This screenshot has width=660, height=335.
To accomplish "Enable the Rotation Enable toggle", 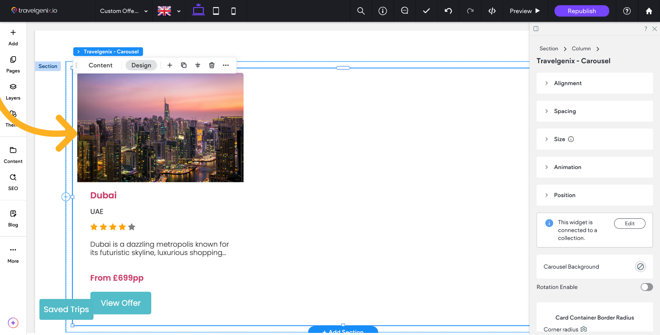I will pos(646,287).
